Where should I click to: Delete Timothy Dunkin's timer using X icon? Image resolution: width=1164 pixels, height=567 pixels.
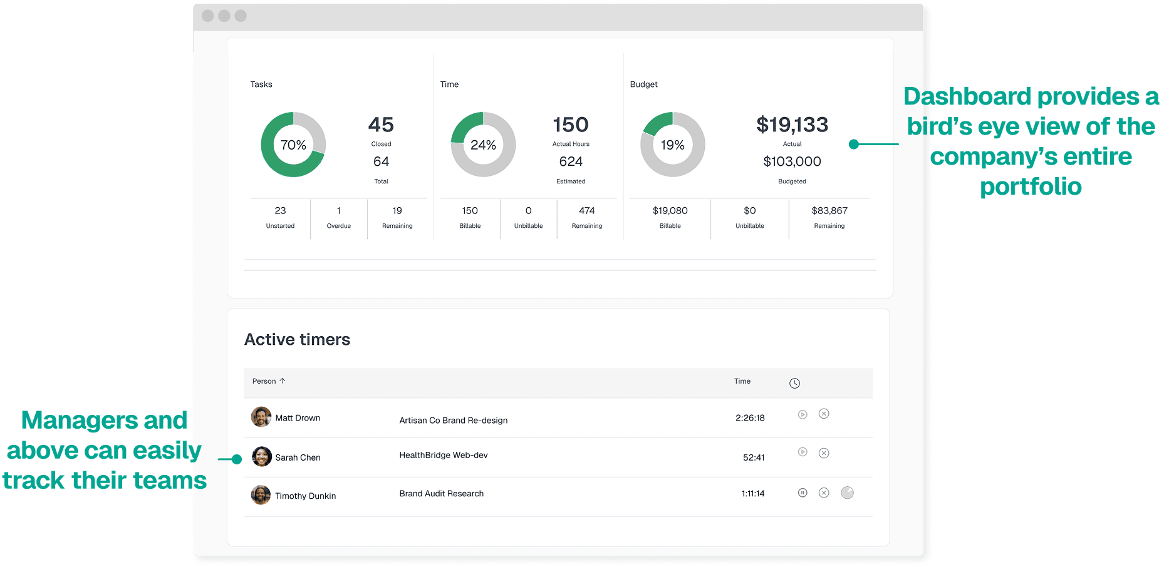click(824, 493)
